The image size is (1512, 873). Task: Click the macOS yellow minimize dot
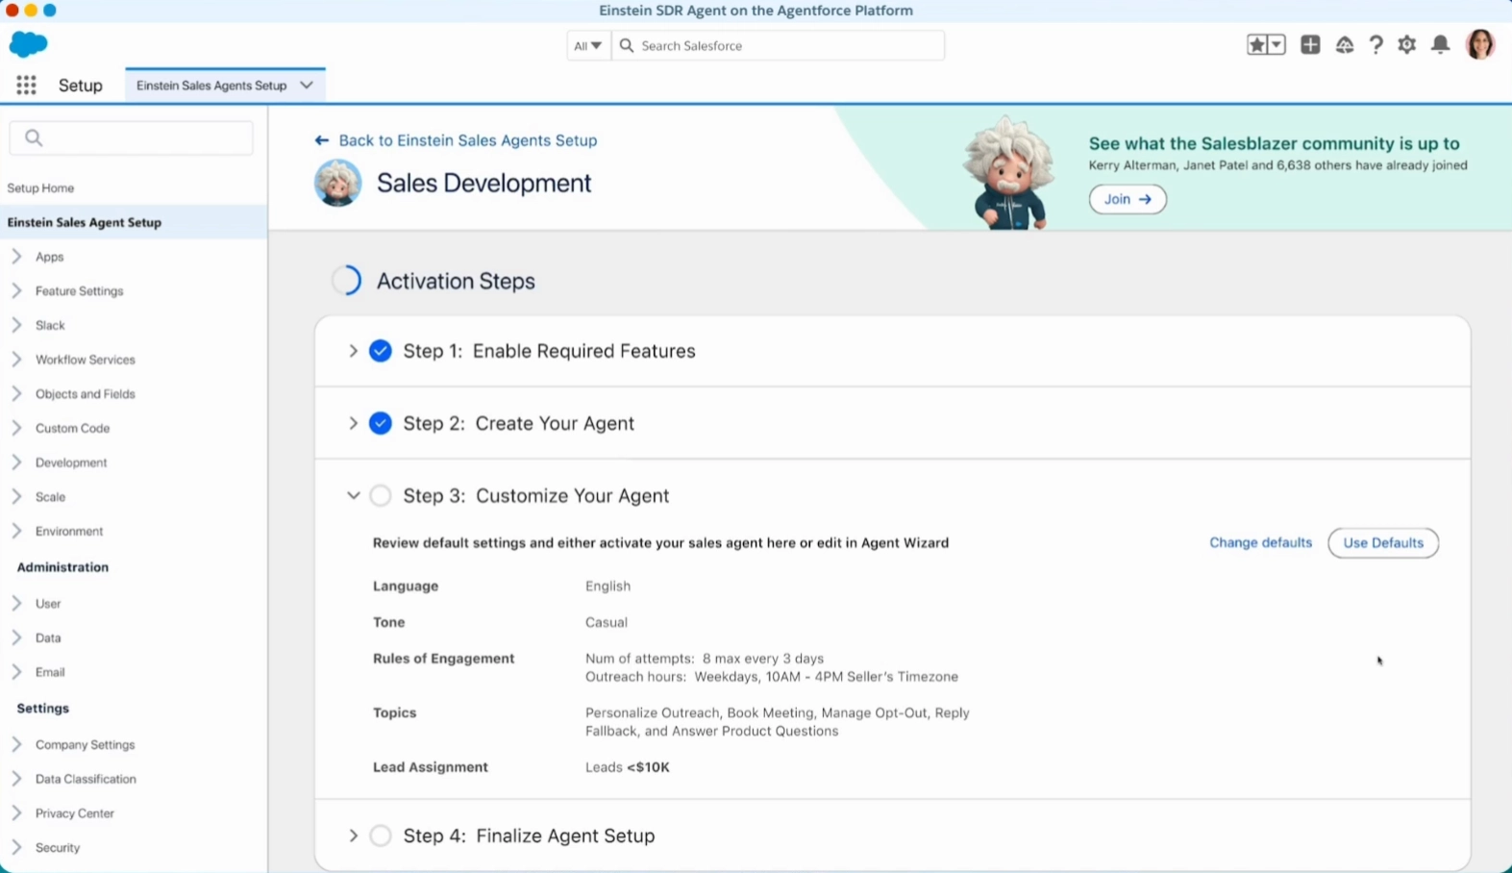click(31, 10)
